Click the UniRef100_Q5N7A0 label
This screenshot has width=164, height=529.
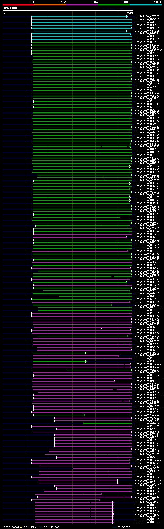pyautogui.click(x=147, y=449)
